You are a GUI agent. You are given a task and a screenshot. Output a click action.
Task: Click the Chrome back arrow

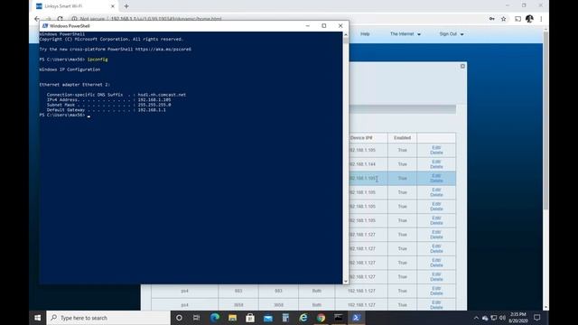(x=37, y=18)
